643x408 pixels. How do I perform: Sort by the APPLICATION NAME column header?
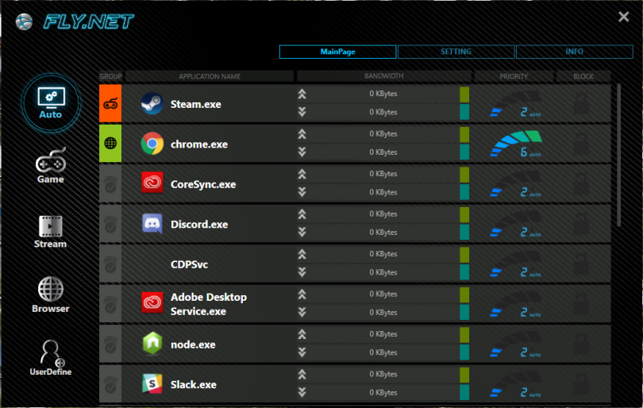210,76
